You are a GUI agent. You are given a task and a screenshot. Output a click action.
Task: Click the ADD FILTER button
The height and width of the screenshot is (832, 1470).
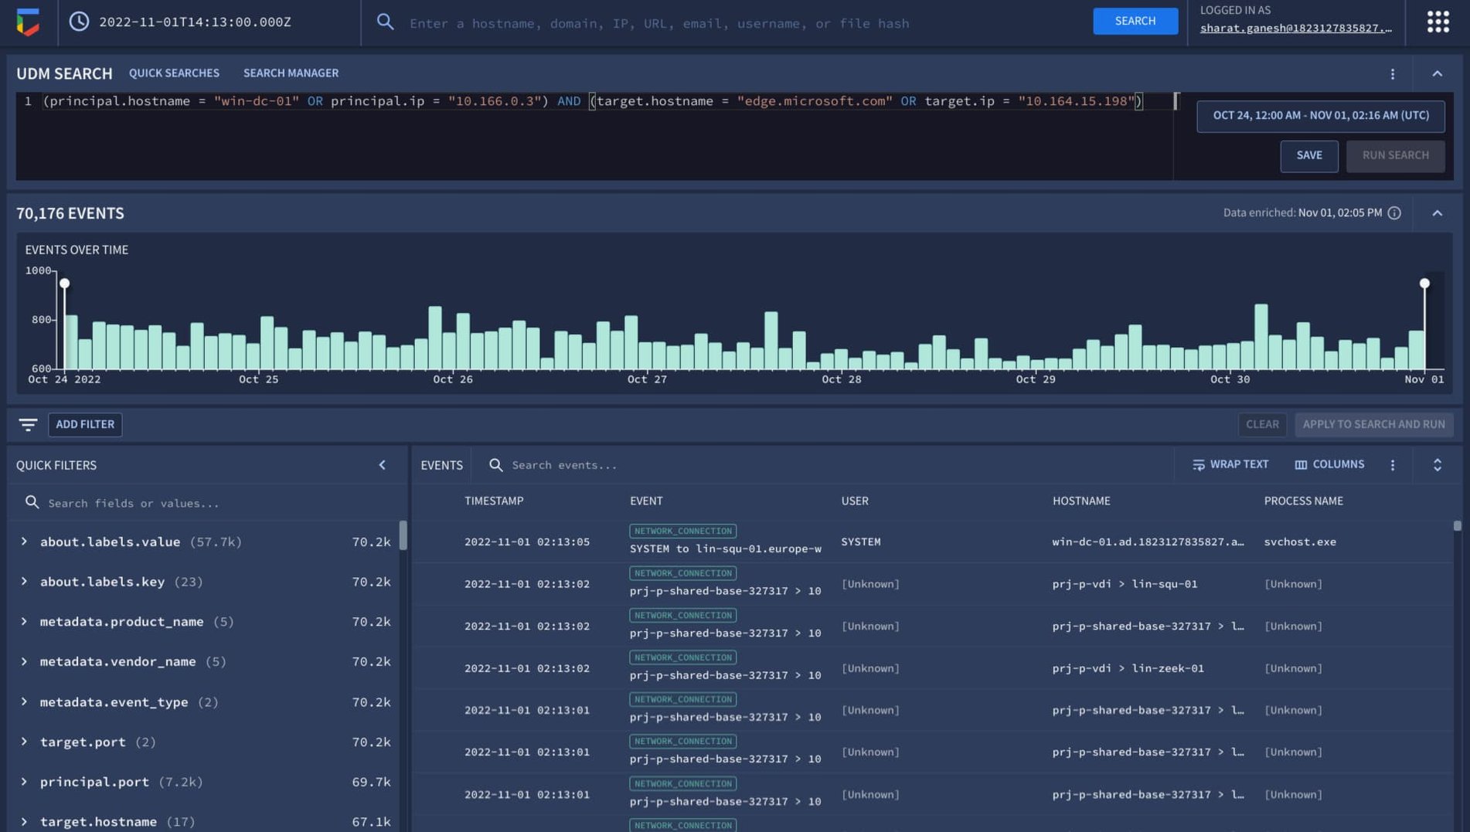(85, 424)
